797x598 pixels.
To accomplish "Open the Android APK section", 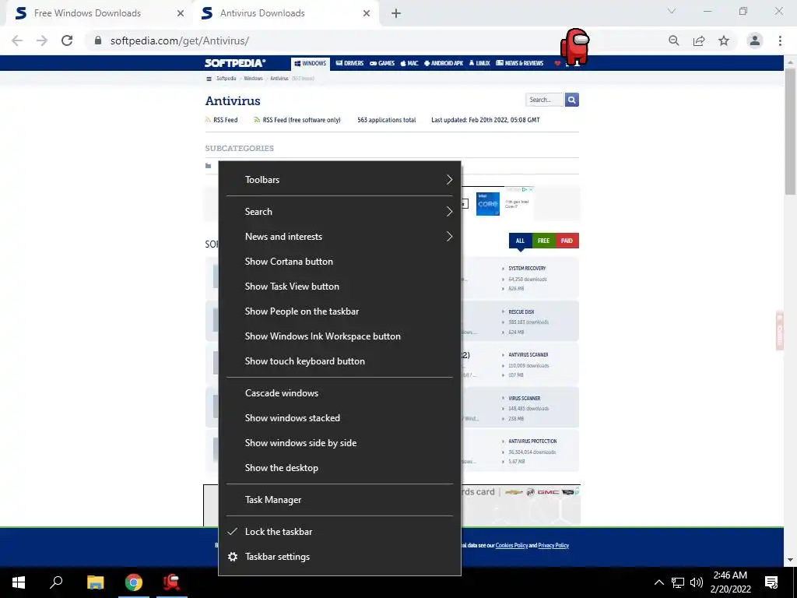I will pyautogui.click(x=444, y=63).
